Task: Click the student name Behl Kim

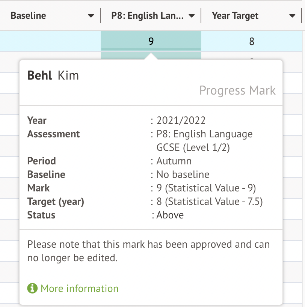Action: (x=53, y=75)
